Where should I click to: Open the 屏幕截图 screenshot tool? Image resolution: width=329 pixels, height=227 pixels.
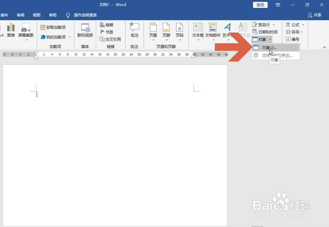coord(26,30)
